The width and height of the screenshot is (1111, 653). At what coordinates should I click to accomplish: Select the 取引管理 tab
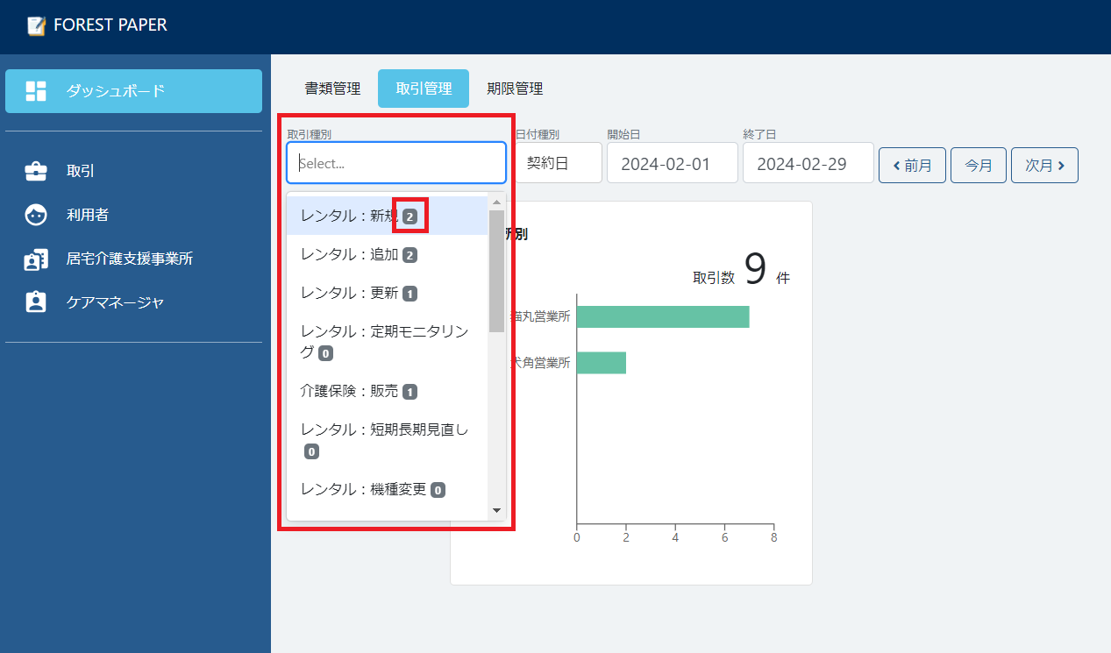424,88
